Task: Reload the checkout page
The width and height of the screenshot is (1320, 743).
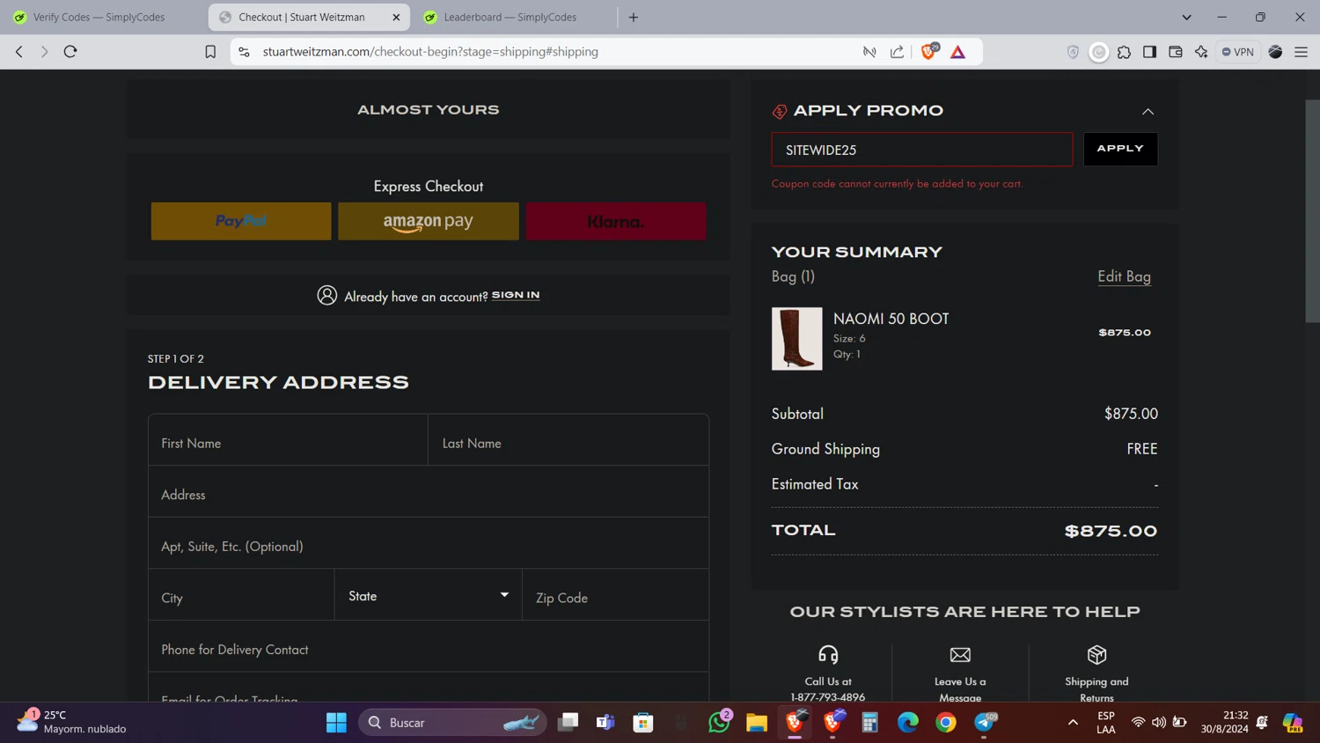Action: point(70,52)
